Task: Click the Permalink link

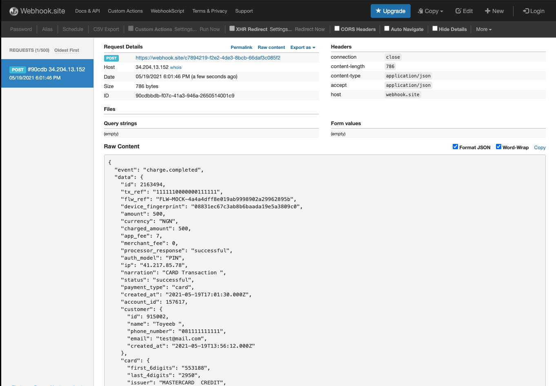Action: (x=241, y=47)
